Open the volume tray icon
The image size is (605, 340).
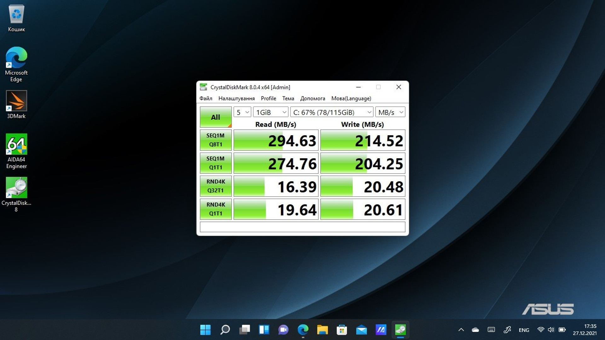pyautogui.click(x=551, y=330)
